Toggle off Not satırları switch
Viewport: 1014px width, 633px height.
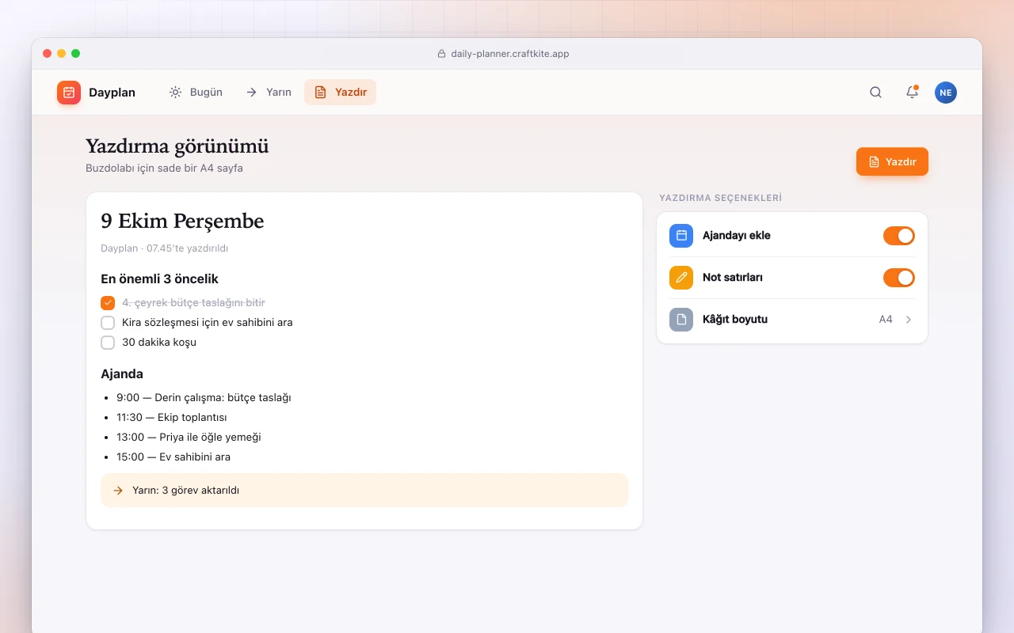[899, 278]
